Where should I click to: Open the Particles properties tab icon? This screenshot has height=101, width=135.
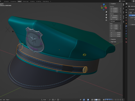tap(126, 29)
